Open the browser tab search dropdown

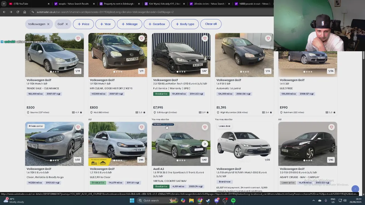3,4
